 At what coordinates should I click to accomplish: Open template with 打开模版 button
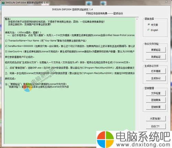pos(156,71)
